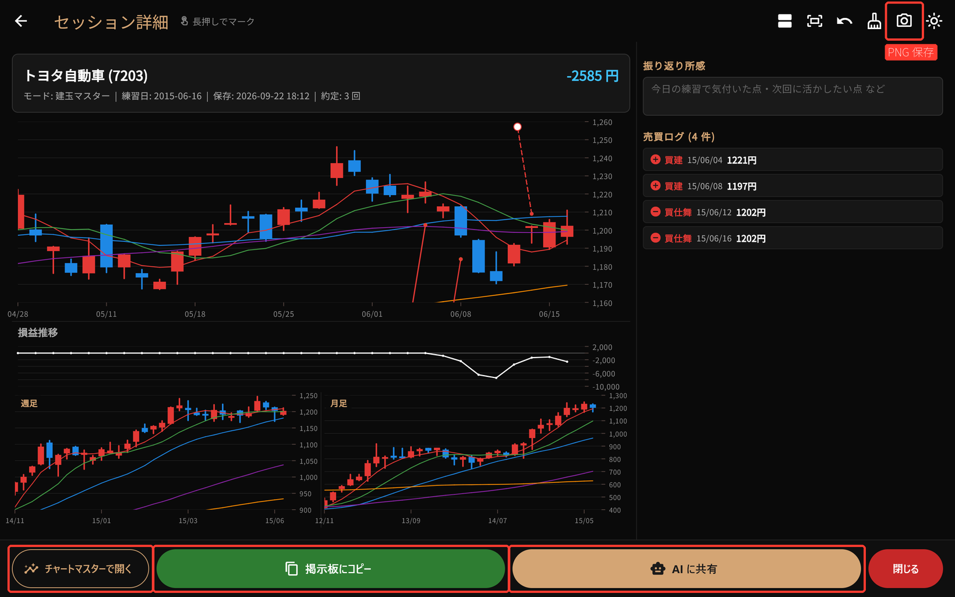Click the 練習日: 2015-06-16 text
The width and height of the screenshot is (955, 597).
pyautogui.click(x=161, y=96)
